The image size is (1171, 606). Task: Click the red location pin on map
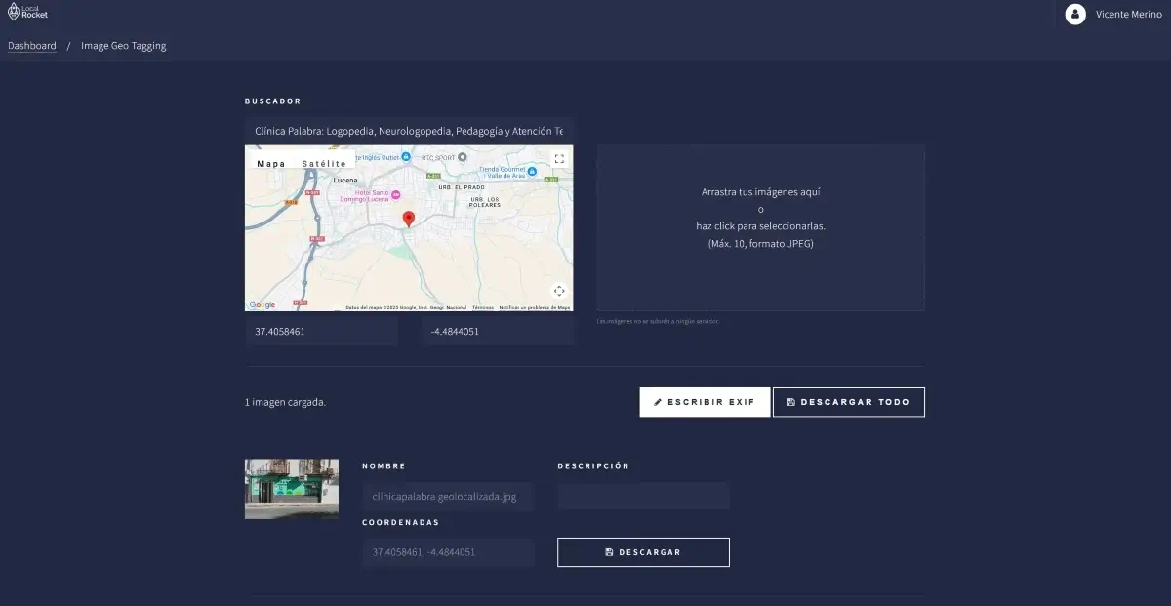[409, 219]
